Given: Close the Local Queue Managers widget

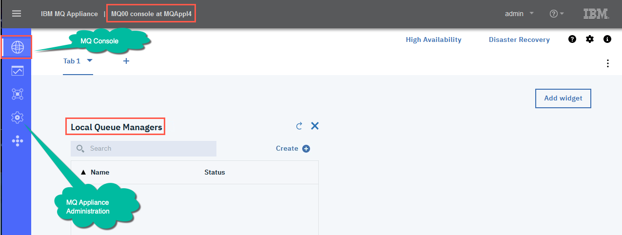Looking at the screenshot, I should (315, 126).
